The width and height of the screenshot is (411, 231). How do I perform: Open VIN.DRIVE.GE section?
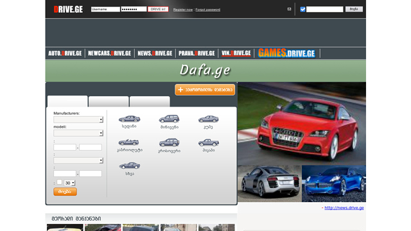[x=236, y=53]
